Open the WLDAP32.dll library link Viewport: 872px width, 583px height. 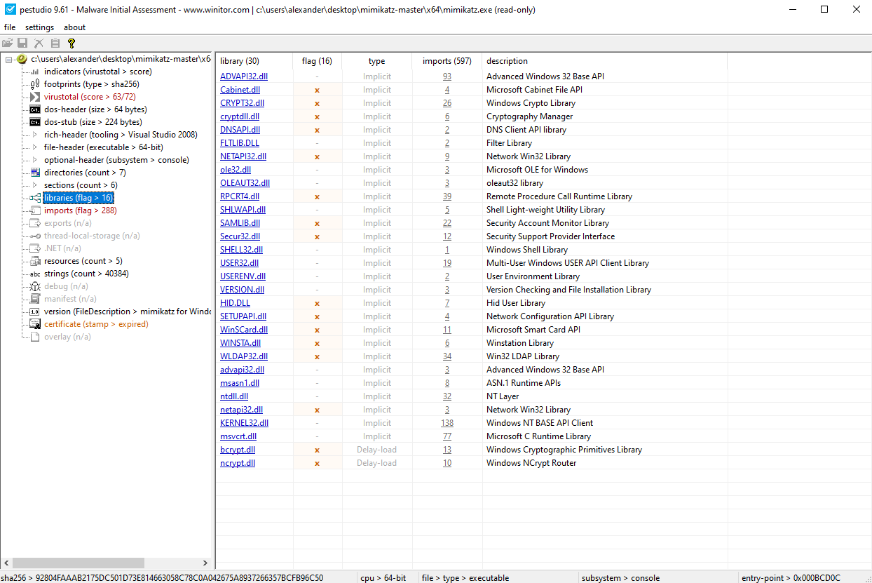244,356
